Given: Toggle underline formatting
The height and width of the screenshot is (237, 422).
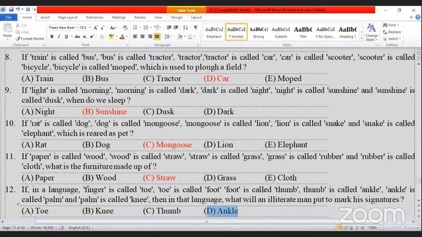Looking at the screenshot, I should (66, 37).
